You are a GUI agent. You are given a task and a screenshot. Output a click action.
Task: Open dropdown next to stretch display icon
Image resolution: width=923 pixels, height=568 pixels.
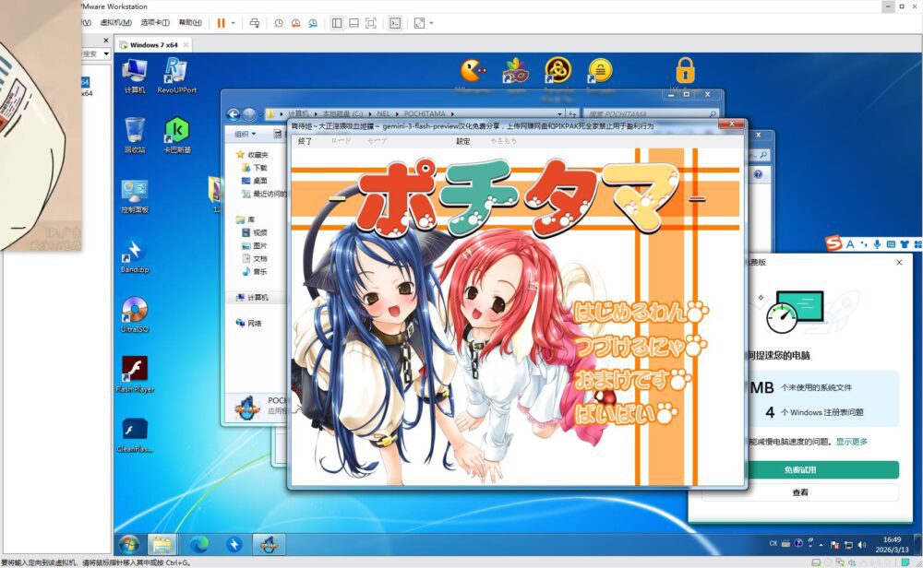[x=431, y=23]
